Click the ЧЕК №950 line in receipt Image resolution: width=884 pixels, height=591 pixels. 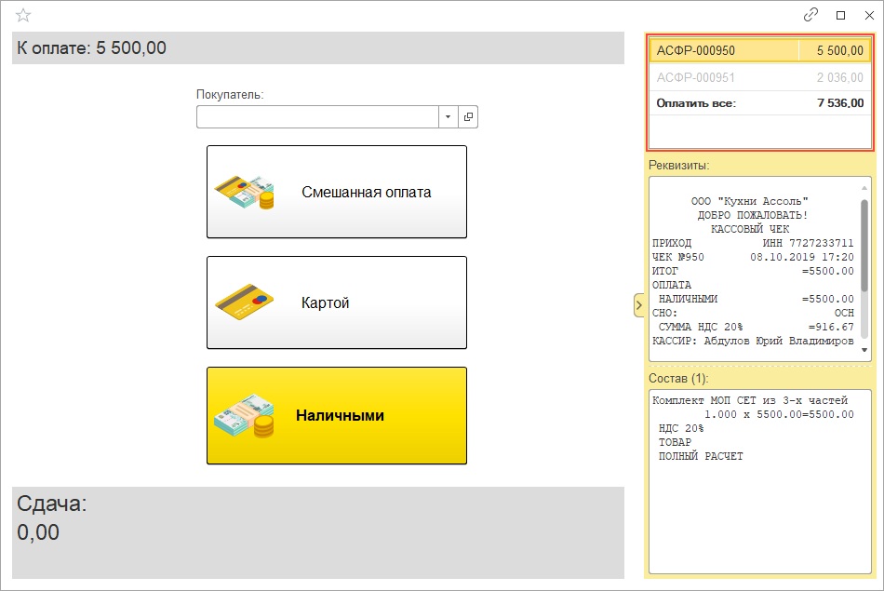753,257
